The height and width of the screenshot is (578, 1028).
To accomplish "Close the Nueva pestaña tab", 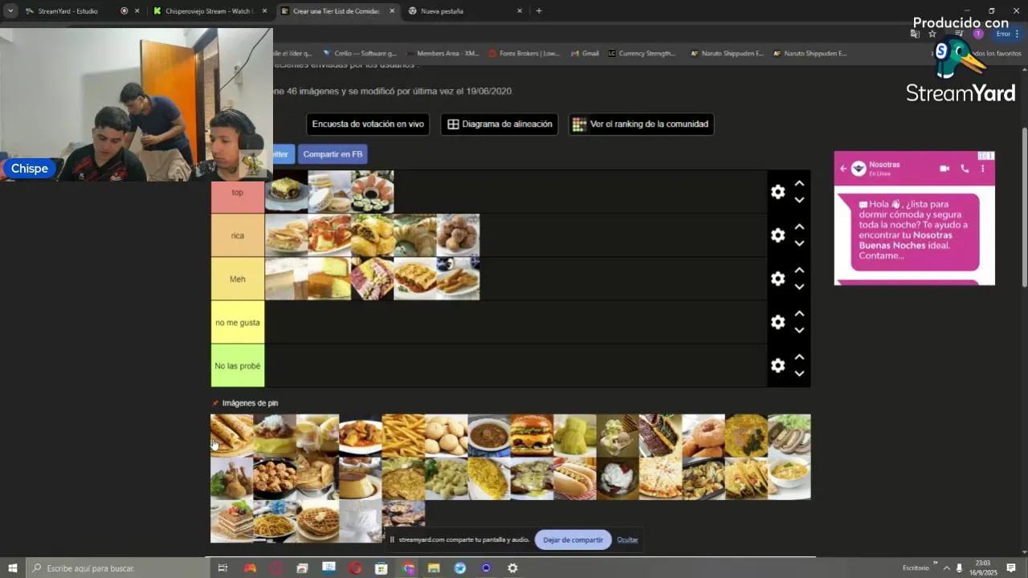I will coord(520,11).
